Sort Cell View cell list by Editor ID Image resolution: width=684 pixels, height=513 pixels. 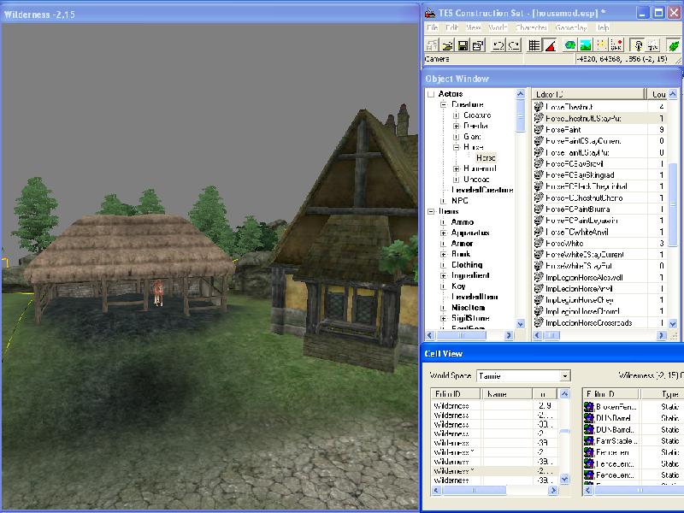[x=456, y=394]
